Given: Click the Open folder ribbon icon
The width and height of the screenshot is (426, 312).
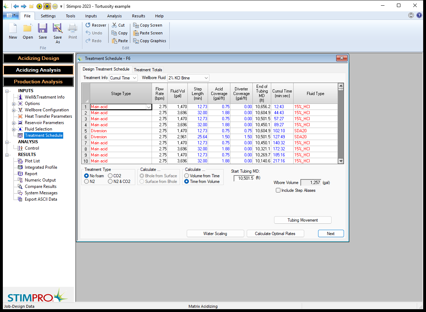Looking at the screenshot, I should coord(28,31).
